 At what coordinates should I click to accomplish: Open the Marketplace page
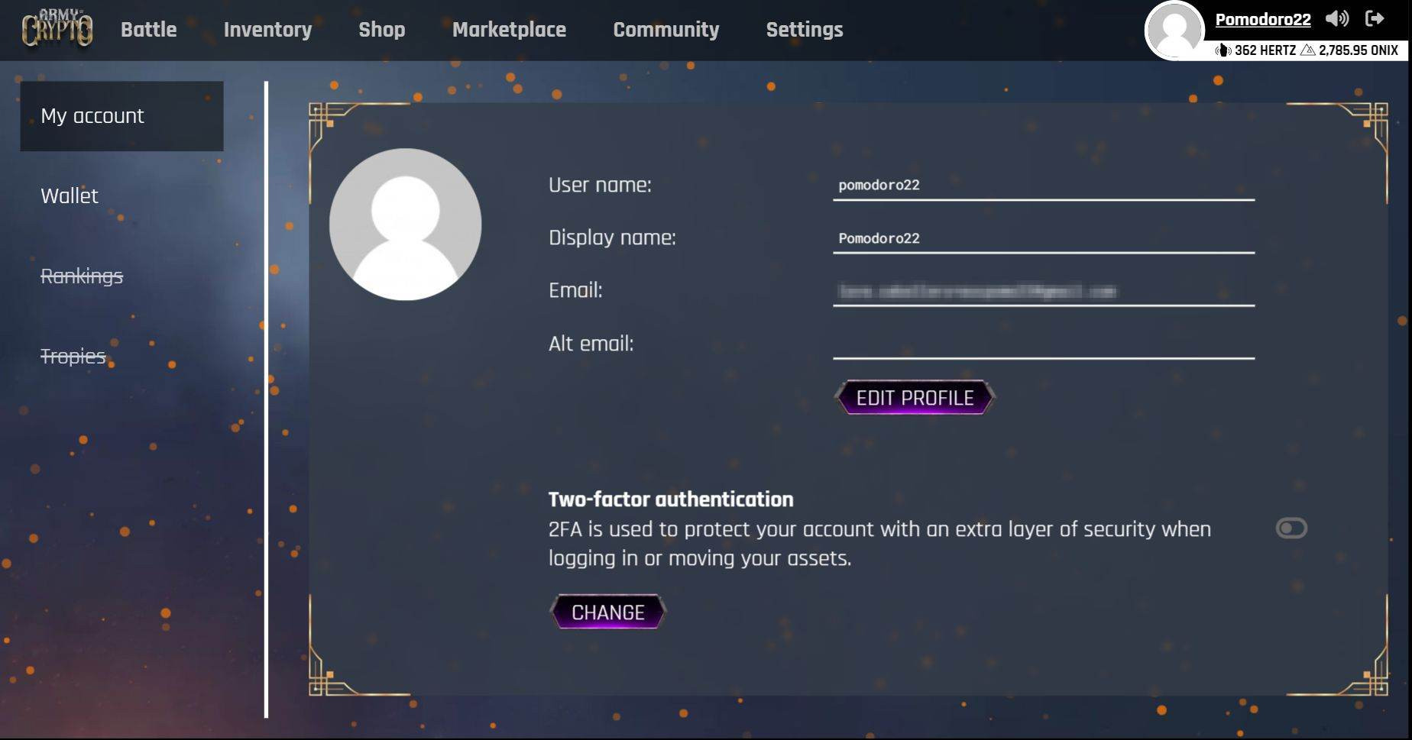pyautogui.click(x=509, y=30)
